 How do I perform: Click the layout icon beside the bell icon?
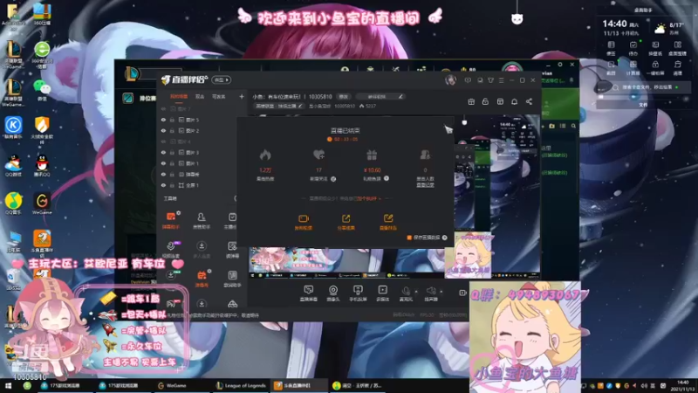[500, 101]
